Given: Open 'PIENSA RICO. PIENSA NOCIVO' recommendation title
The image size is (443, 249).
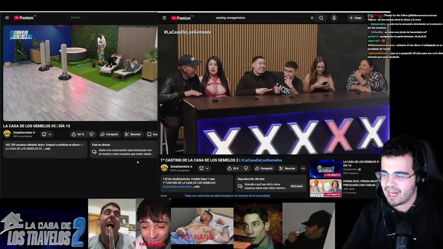Looking at the screenshot, I should [360, 183].
